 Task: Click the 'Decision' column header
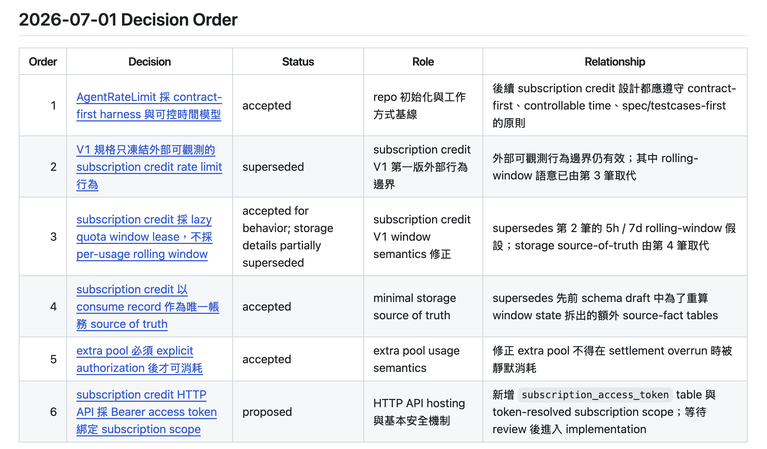coord(149,62)
